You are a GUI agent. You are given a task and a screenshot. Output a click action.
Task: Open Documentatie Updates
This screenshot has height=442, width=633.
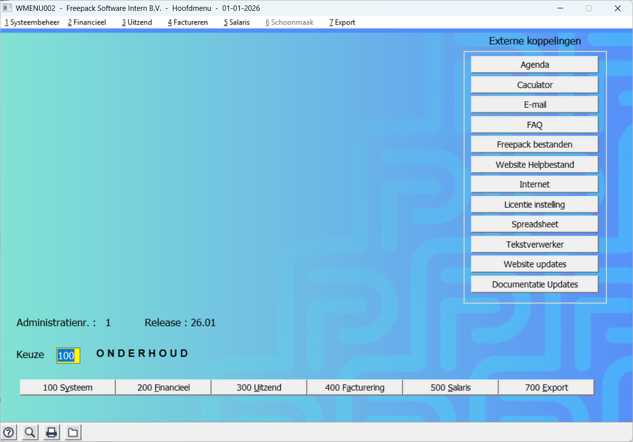[x=534, y=284]
